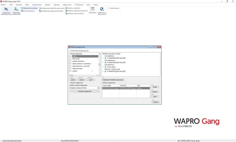Switch to the Raporty tab
Viewport: 236px width, 142px height.
pos(47,5)
